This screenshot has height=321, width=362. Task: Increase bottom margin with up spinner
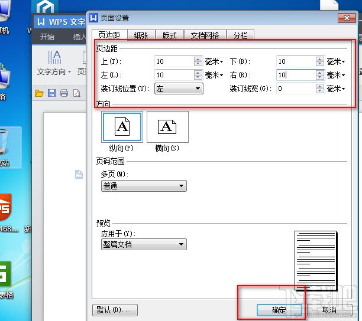[x=320, y=59]
